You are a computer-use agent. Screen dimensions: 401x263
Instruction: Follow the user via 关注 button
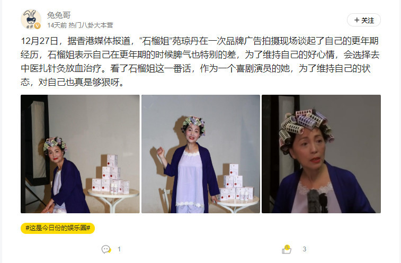coord(364,20)
